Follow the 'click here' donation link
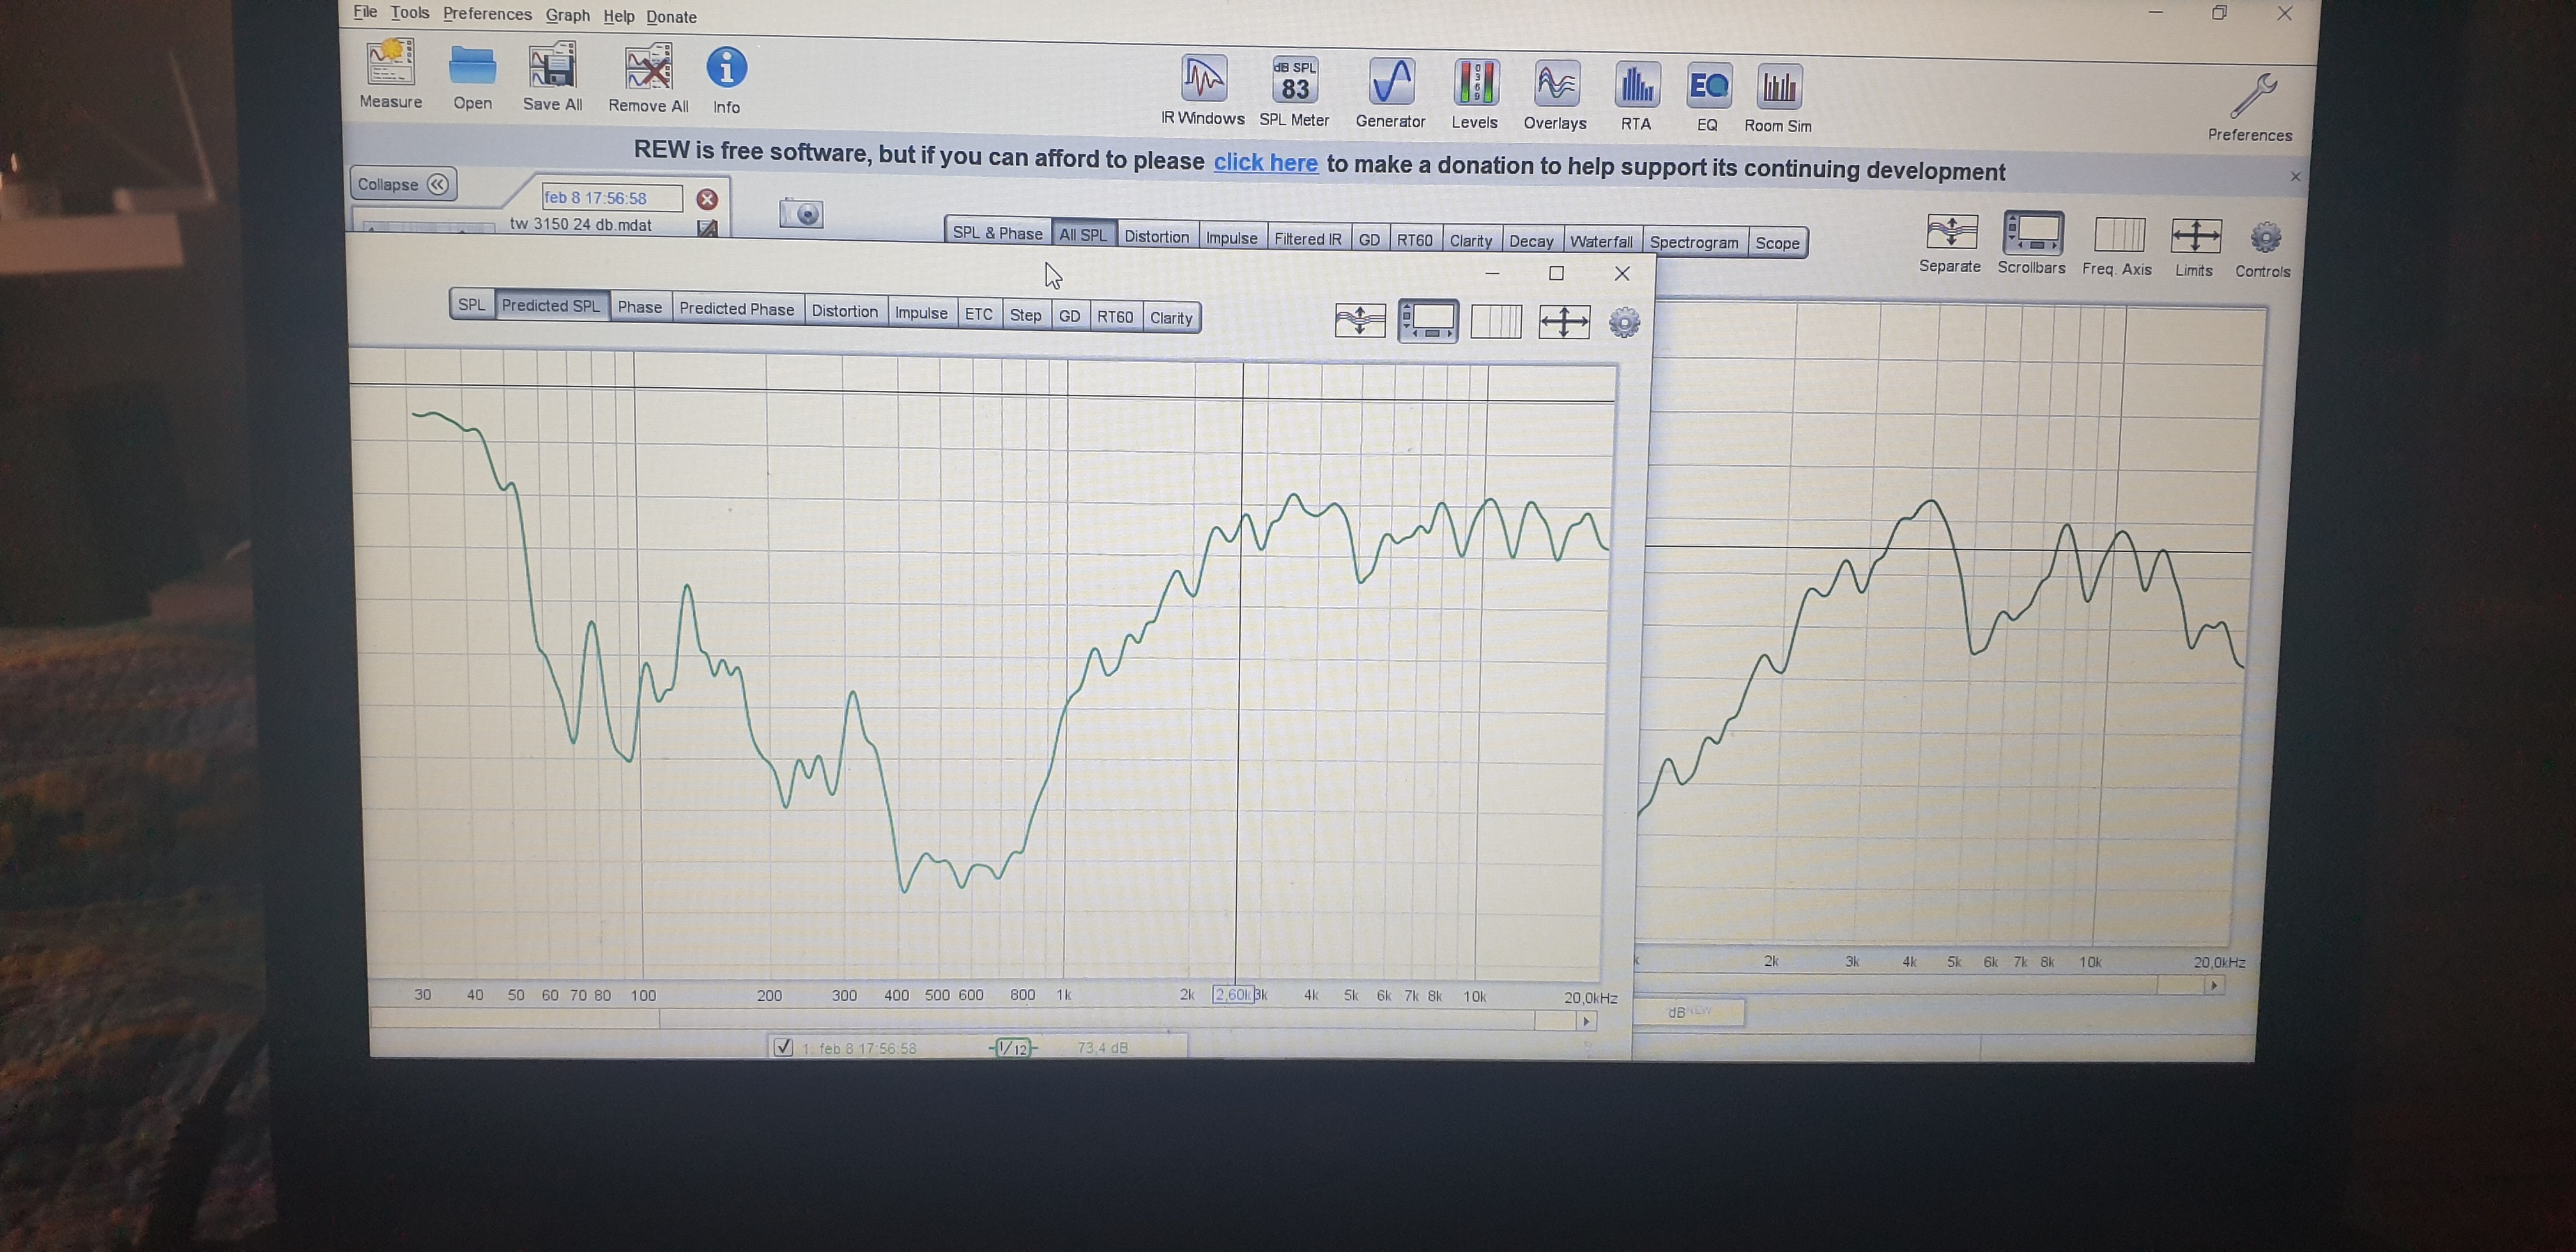 1265,162
